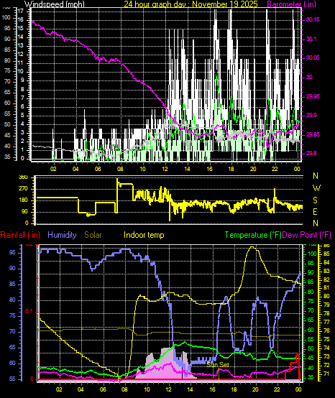335x398 pixels.
Task: Click the W compass letter
Action: [x=316, y=188]
